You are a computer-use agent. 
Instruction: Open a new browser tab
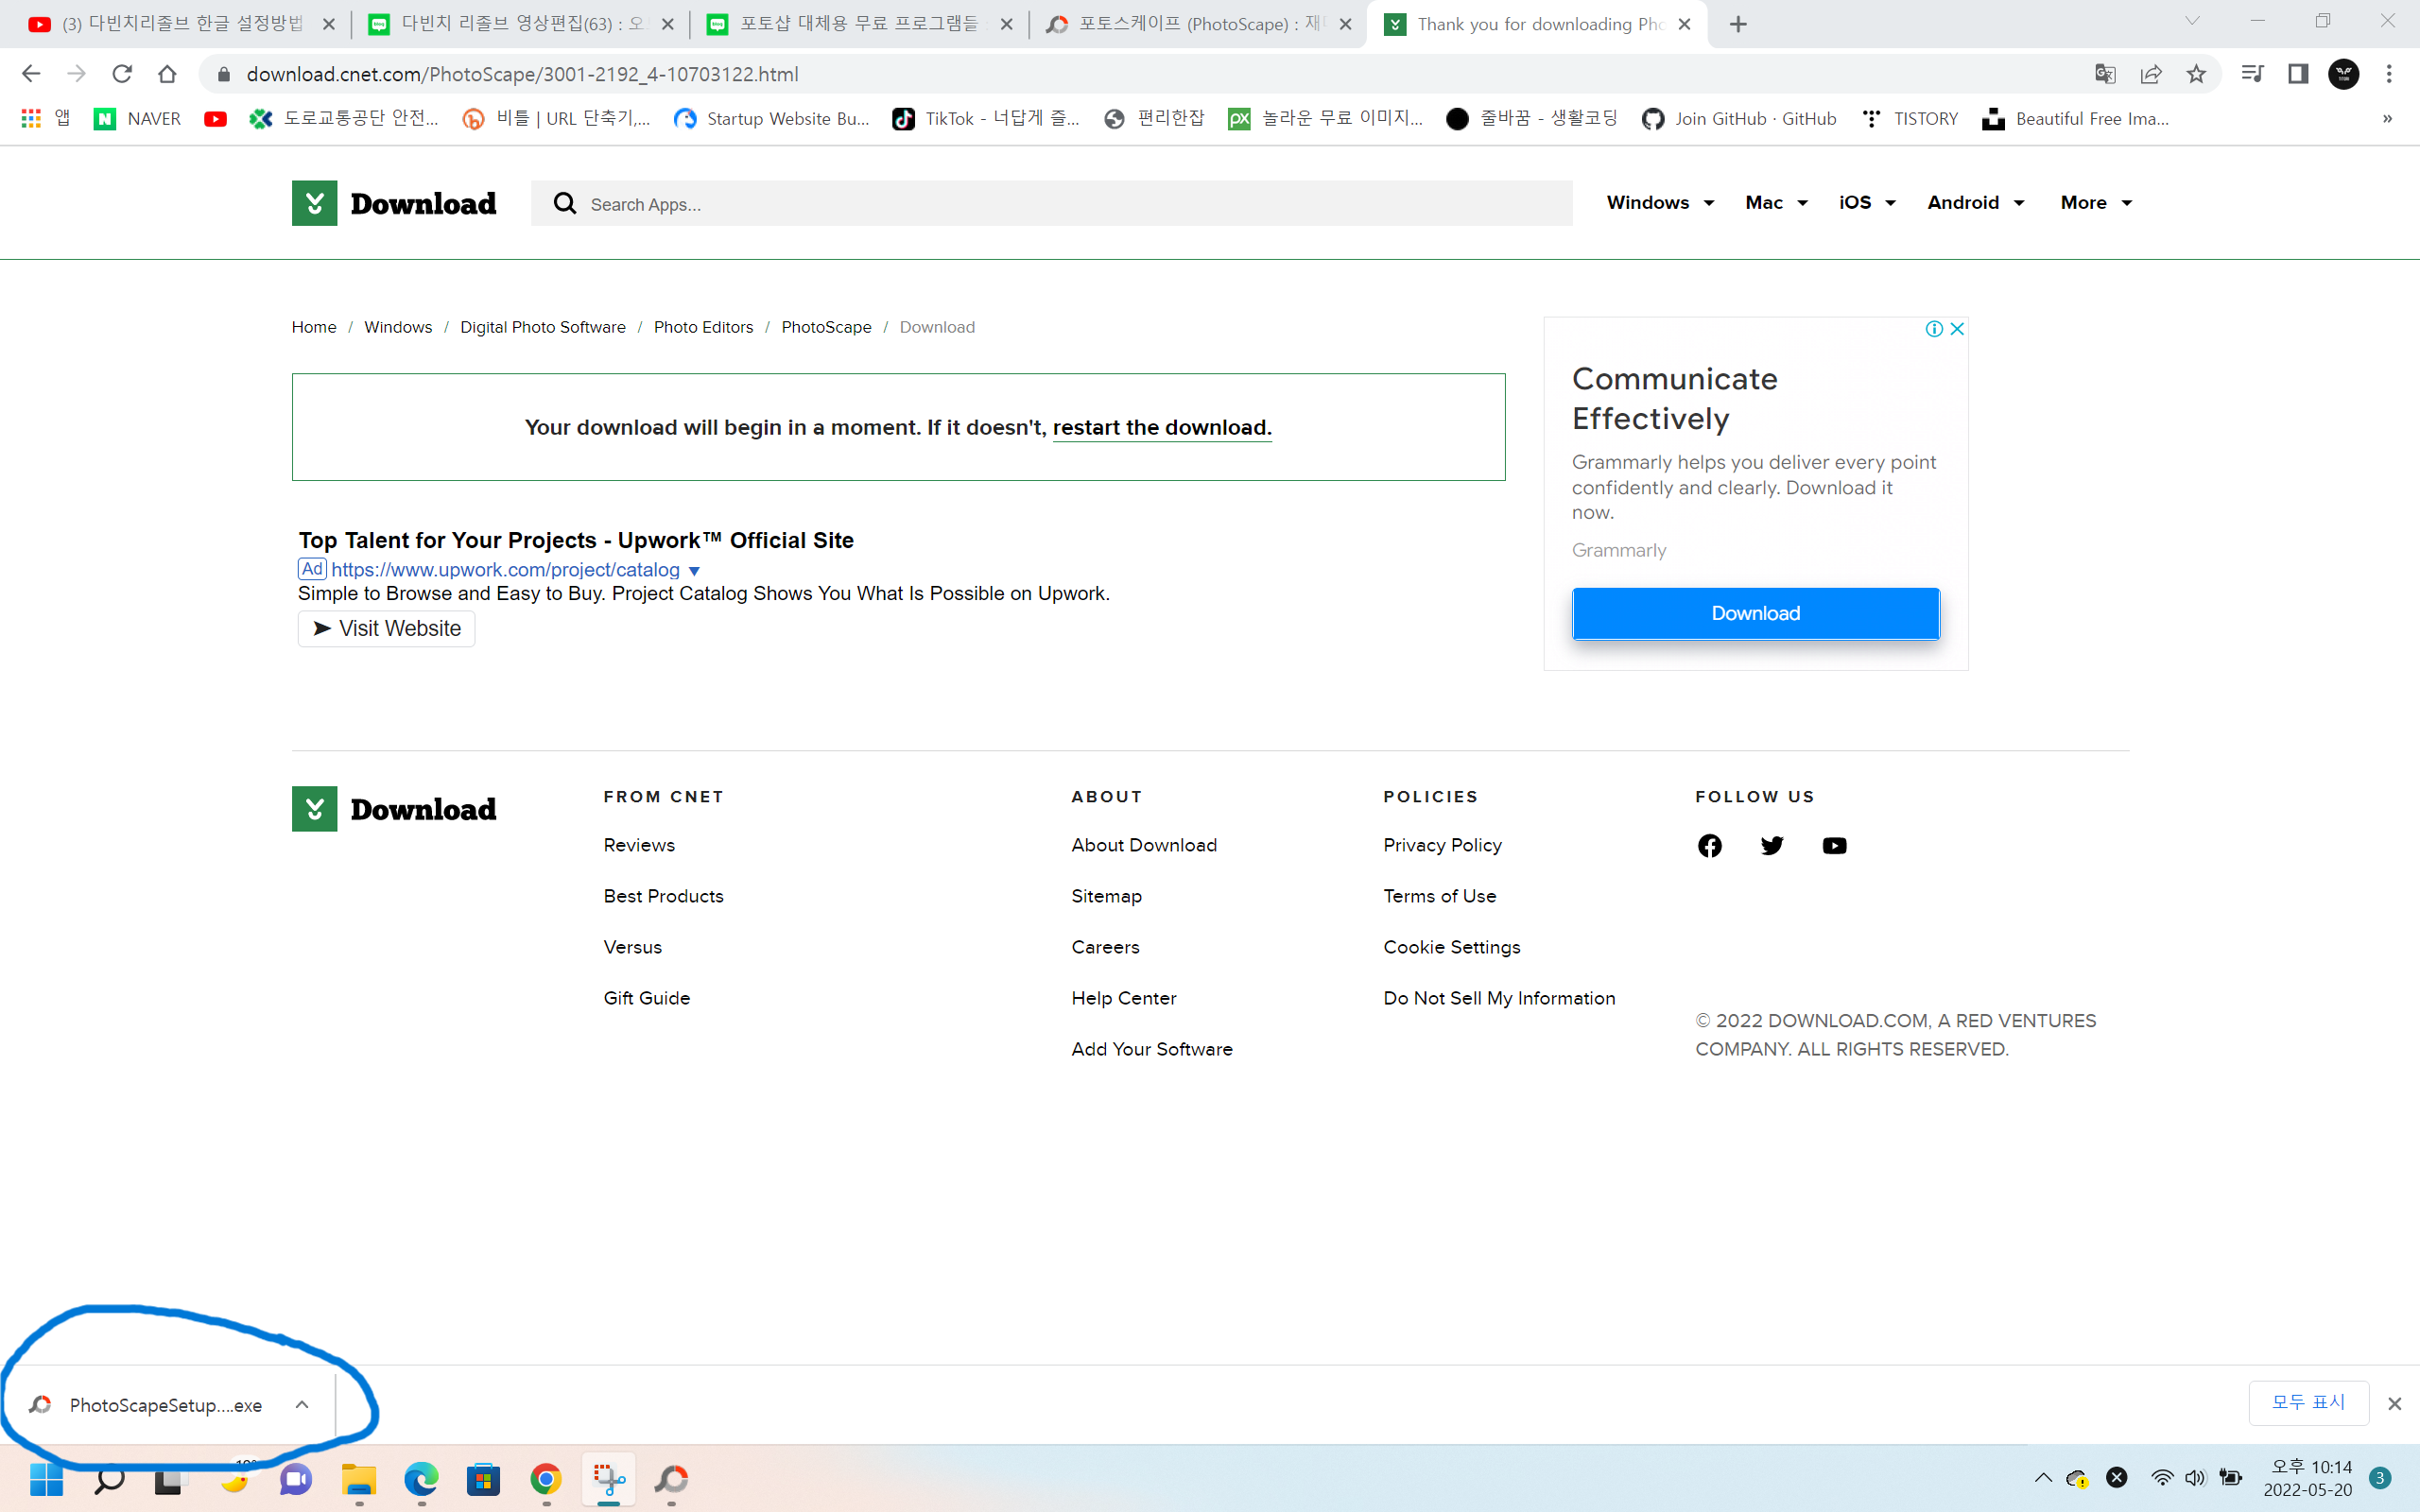click(x=1738, y=24)
